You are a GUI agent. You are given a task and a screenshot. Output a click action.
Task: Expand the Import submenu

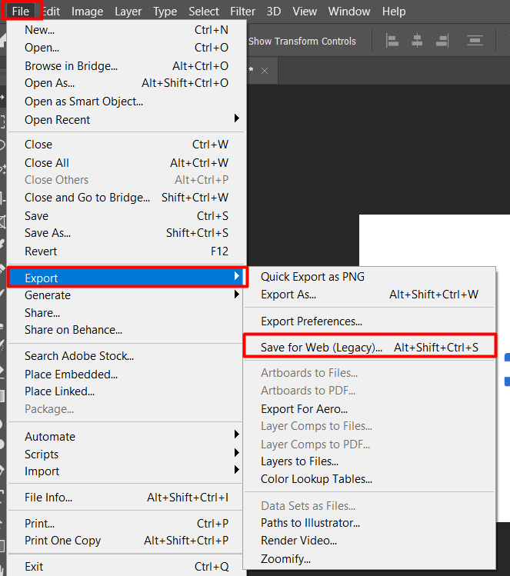click(126, 471)
